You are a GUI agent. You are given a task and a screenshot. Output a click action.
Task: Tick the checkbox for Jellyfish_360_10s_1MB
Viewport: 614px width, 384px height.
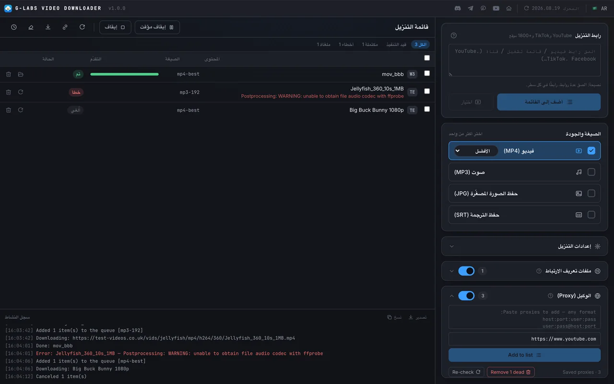(427, 91)
